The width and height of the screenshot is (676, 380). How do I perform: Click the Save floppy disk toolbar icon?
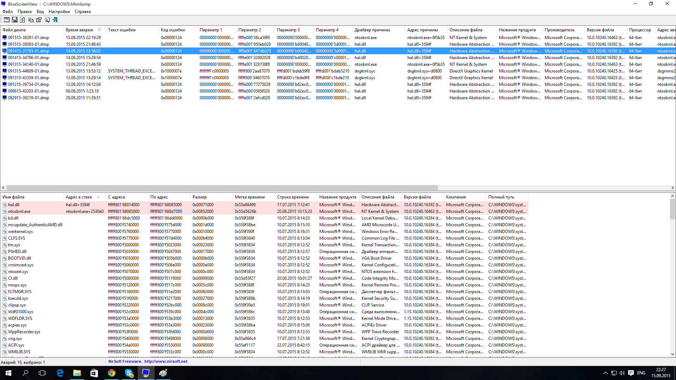pos(14,20)
